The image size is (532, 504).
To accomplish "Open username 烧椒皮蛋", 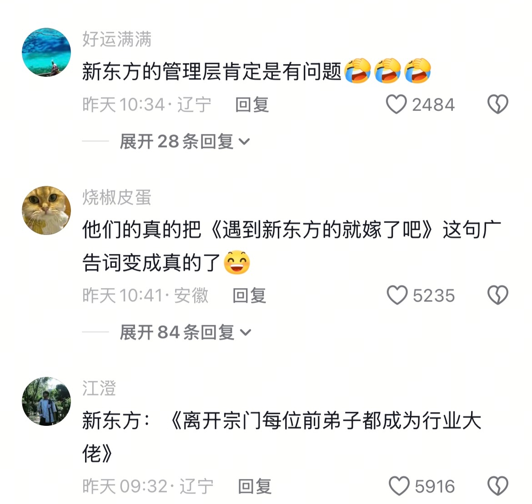I will coord(117,197).
